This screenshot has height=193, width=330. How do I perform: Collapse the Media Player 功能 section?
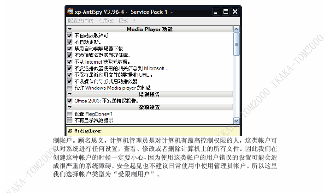[70, 29]
